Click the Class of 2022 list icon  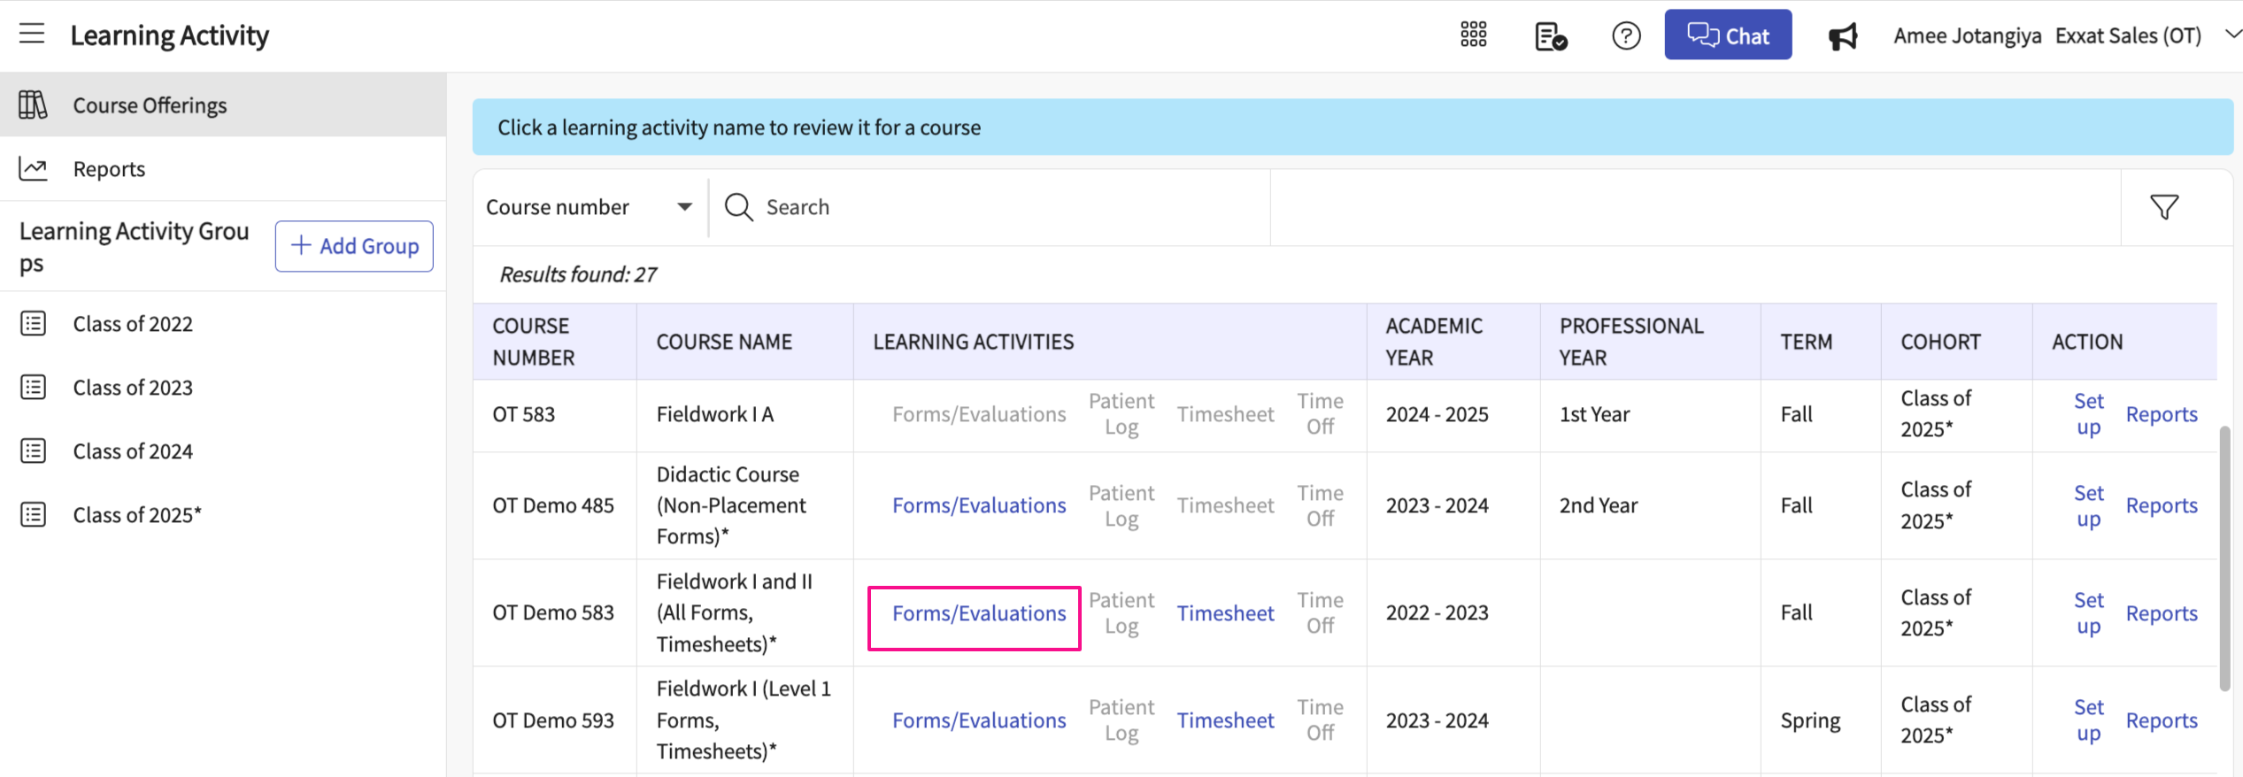tap(34, 324)
